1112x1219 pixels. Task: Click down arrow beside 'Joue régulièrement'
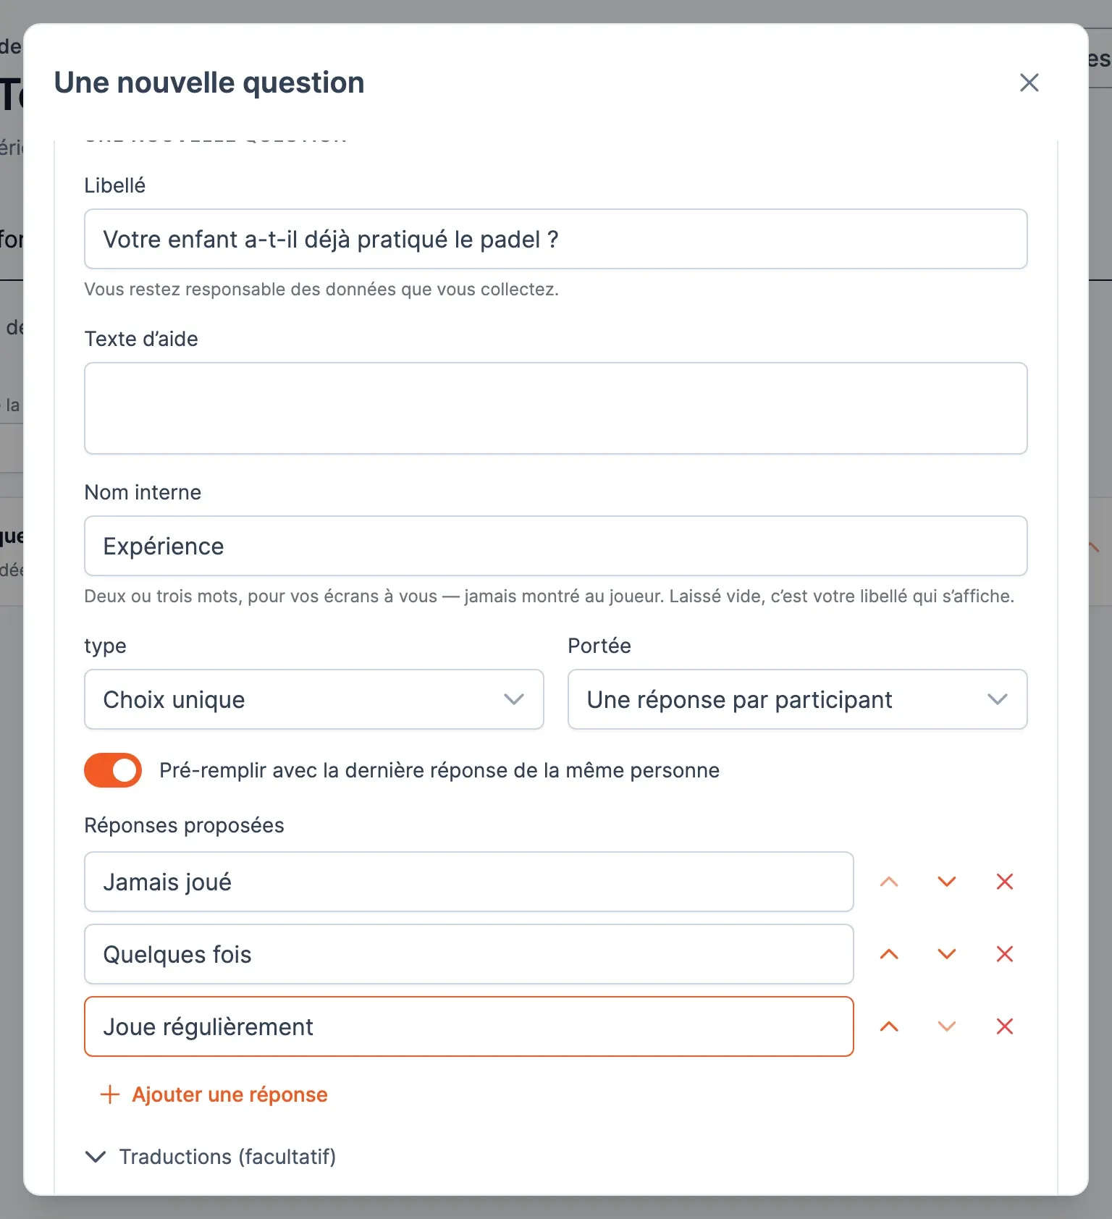(x=947, y=1026)
